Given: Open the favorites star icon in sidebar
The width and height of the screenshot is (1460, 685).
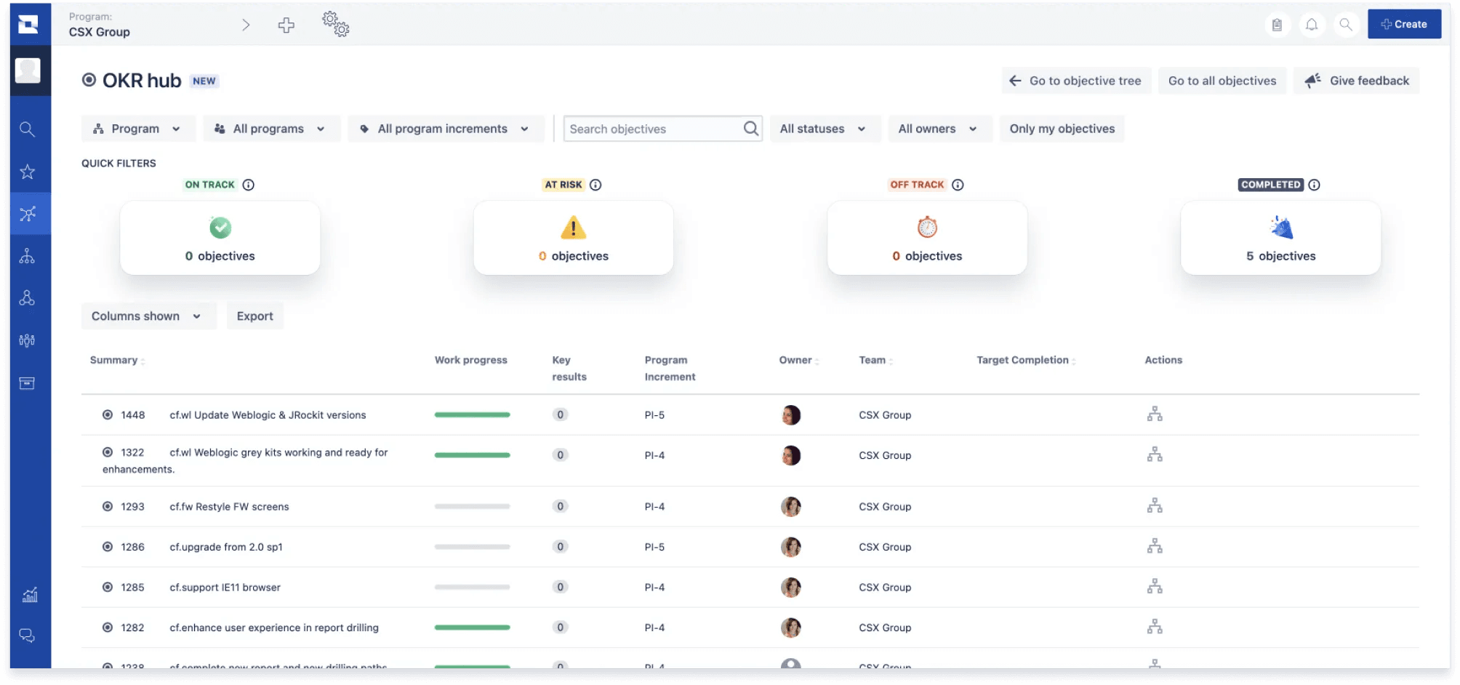Looking at the screenshot, I should point(28,172).
